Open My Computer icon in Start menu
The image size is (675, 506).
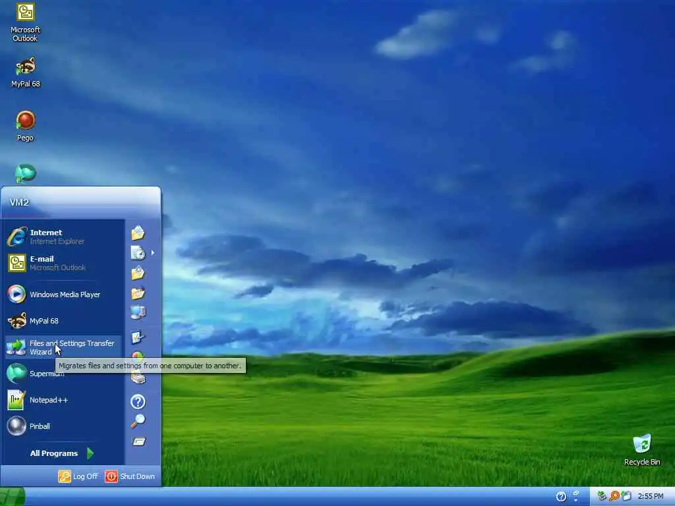tap(138, 312)
